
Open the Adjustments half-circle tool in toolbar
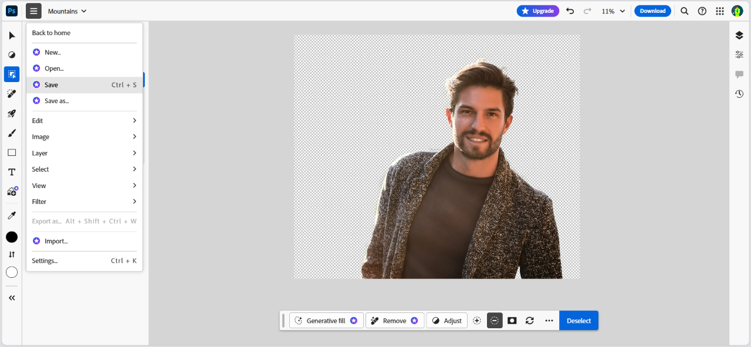coord(12,55)
